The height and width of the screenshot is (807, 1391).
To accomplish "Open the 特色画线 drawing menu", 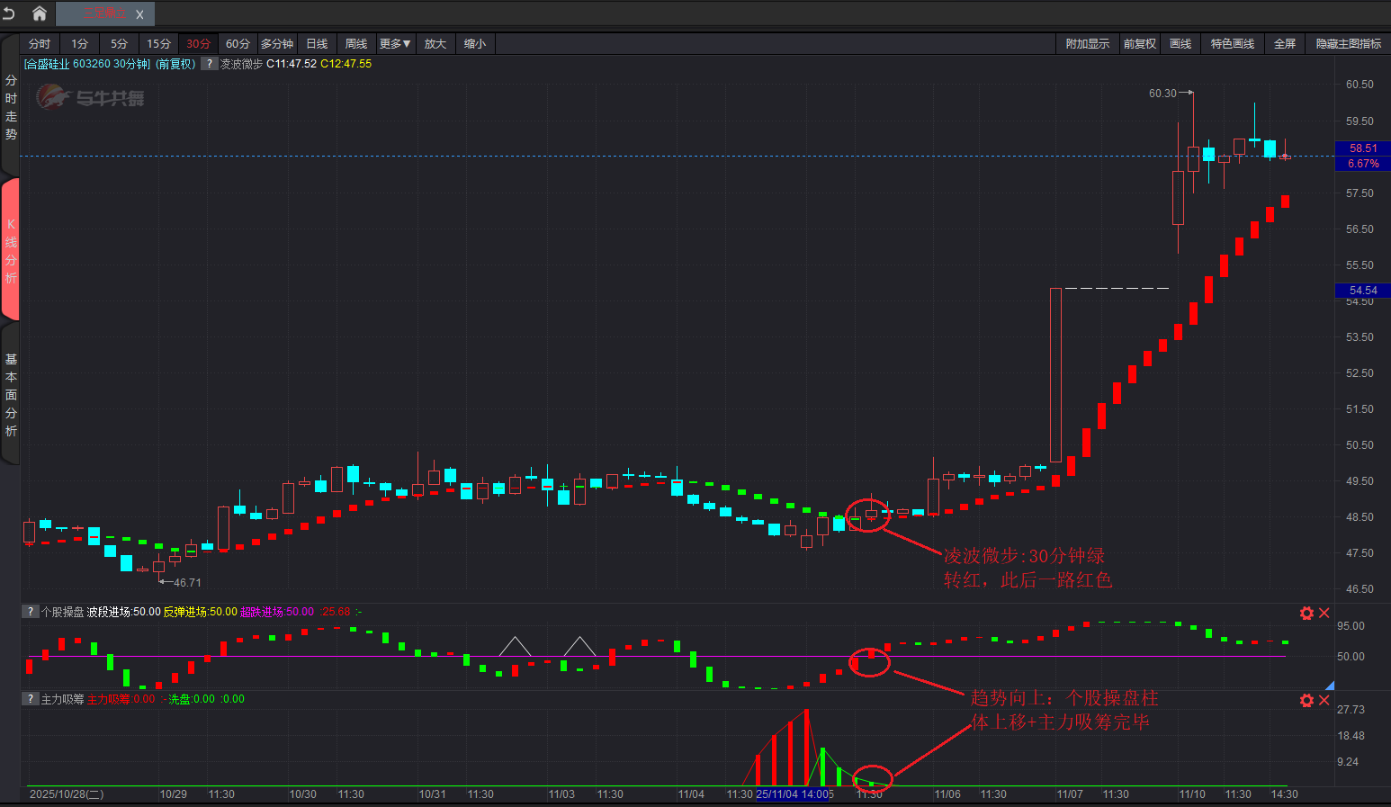I will 1232,44.
